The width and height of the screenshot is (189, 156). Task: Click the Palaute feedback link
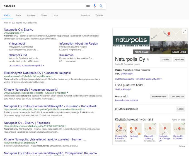182,146
